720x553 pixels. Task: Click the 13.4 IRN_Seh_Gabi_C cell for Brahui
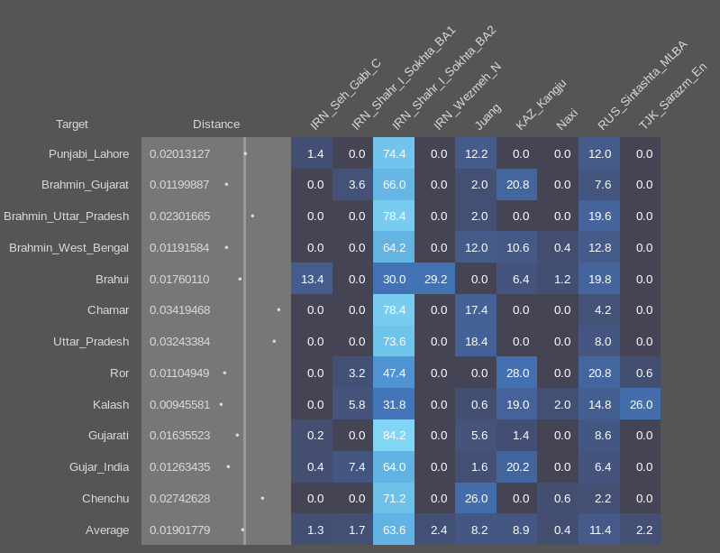(x=312, y=279)
